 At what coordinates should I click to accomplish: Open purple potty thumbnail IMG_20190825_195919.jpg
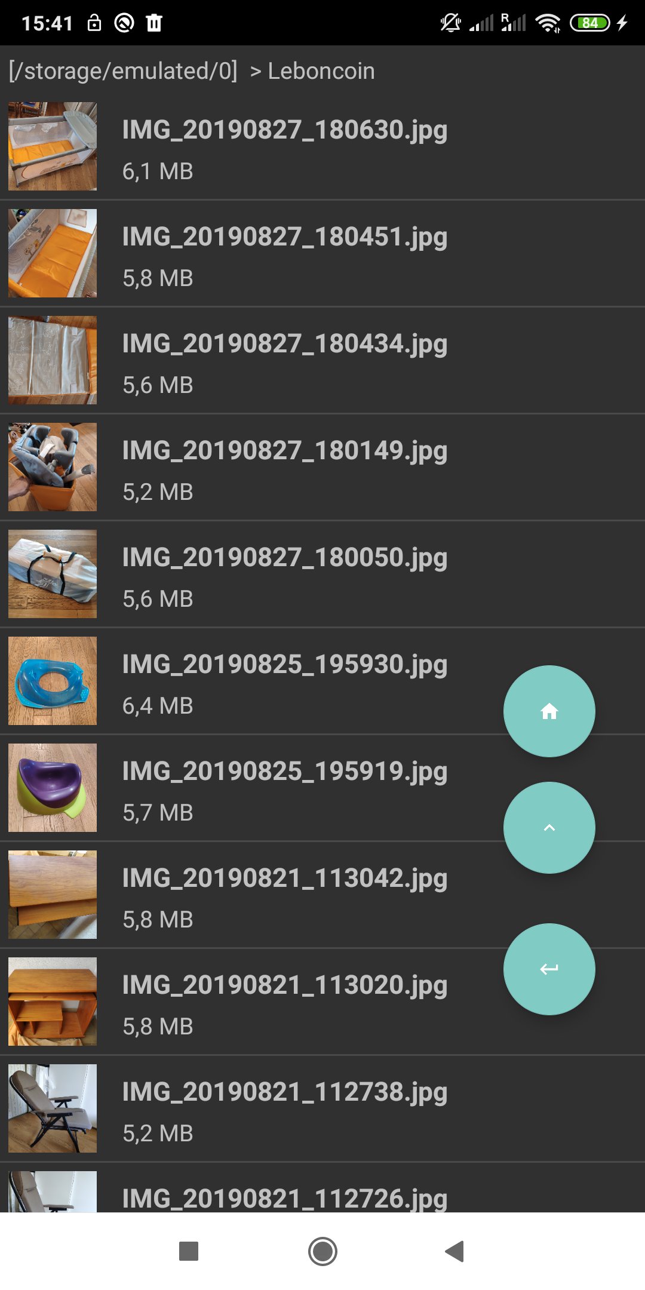[53, 788]
